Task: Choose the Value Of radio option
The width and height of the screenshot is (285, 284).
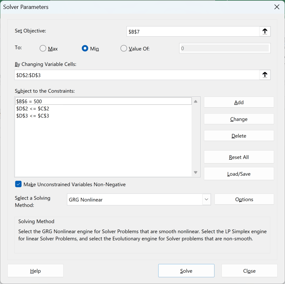Action: coord(124,48)
